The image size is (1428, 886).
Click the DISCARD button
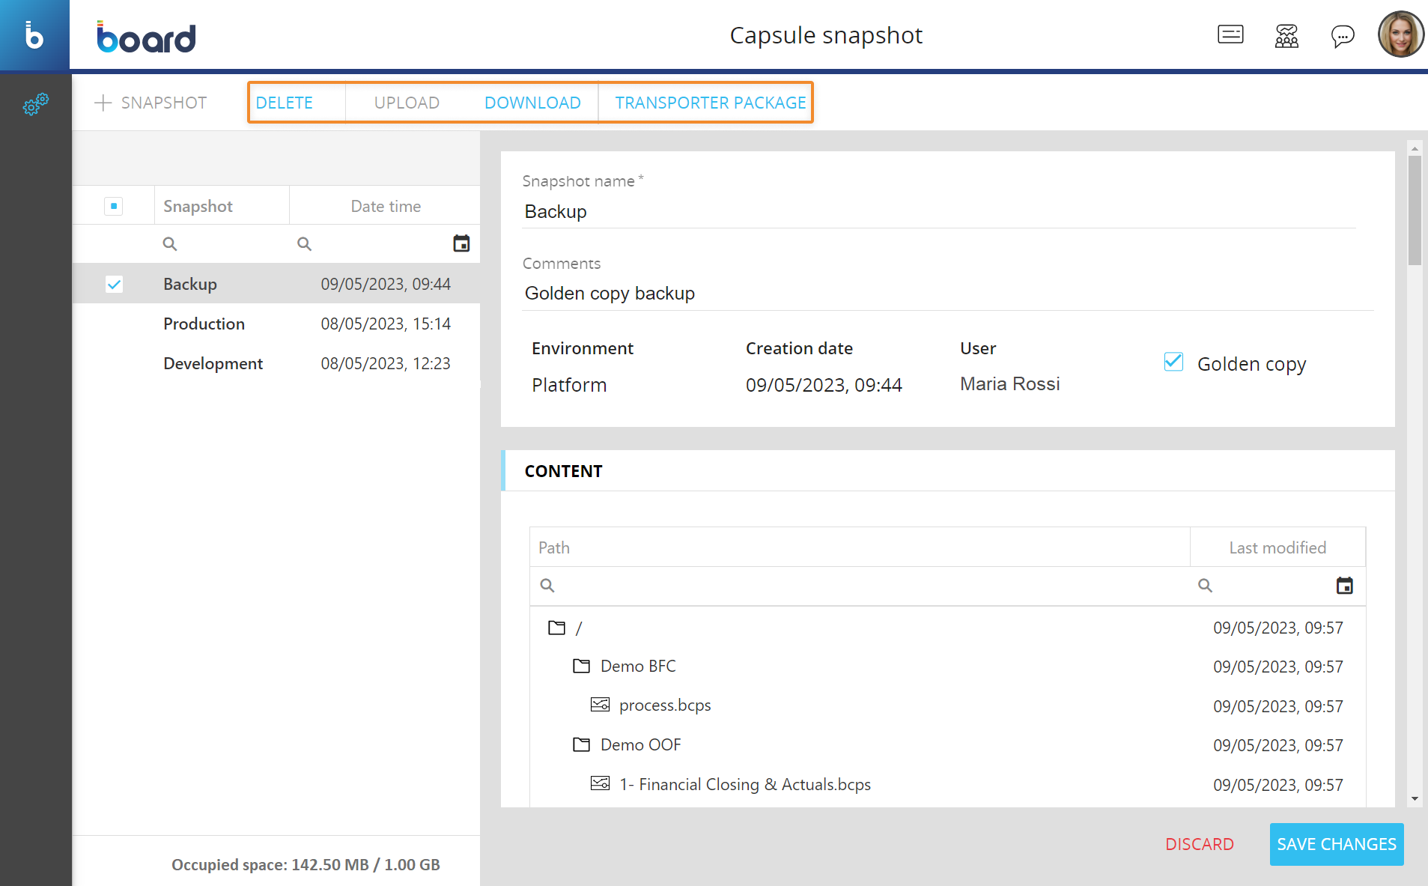coord(1199,844)
